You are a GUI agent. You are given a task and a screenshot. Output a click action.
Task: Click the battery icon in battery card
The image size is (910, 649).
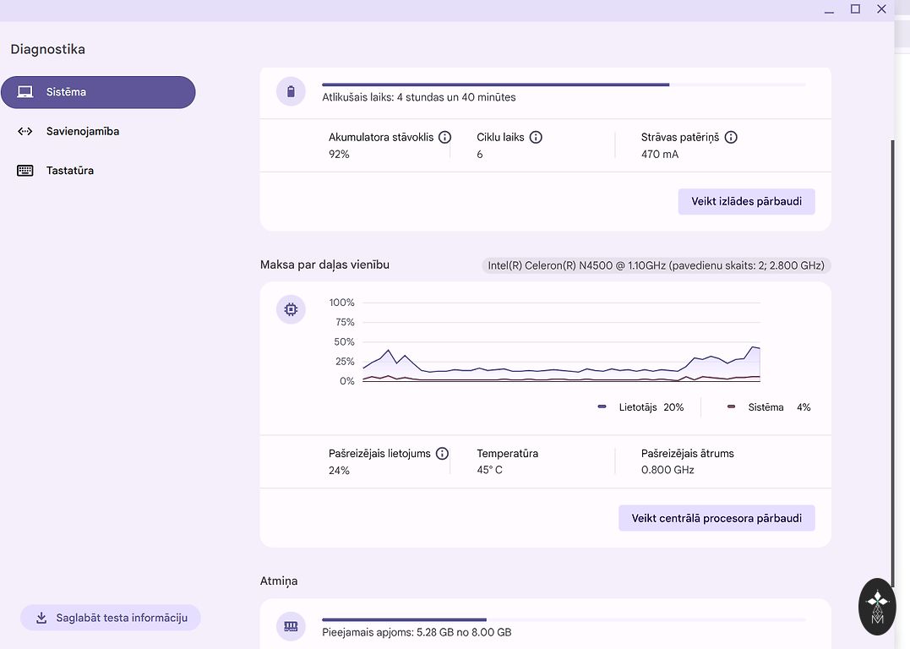tap(291, 91)
